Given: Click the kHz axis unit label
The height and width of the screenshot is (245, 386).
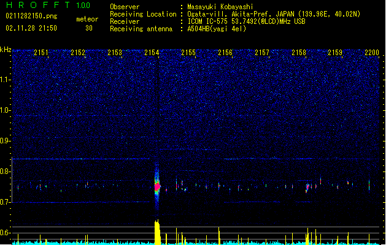Looking at the screenshot, I should click(x=6, y=50).
